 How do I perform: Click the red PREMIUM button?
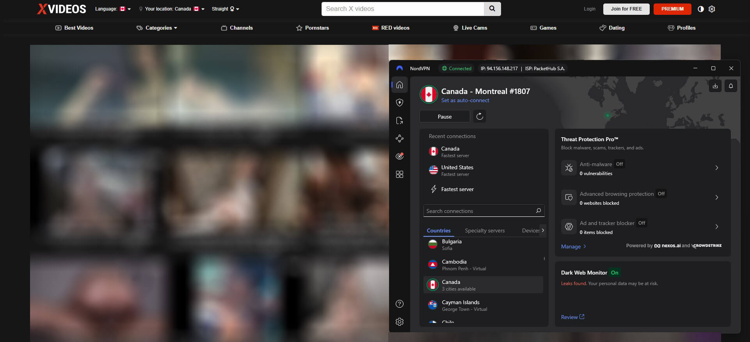click(672, 9)
